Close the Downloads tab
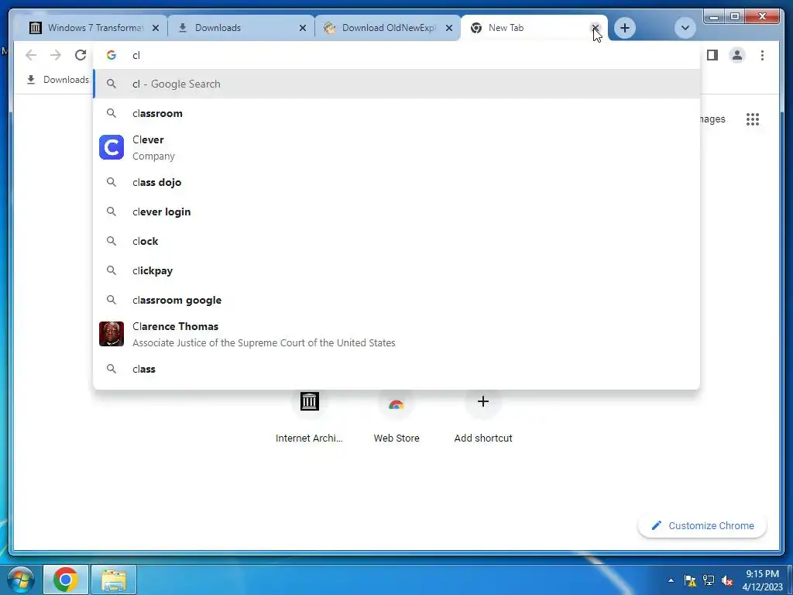 point(303,28)
